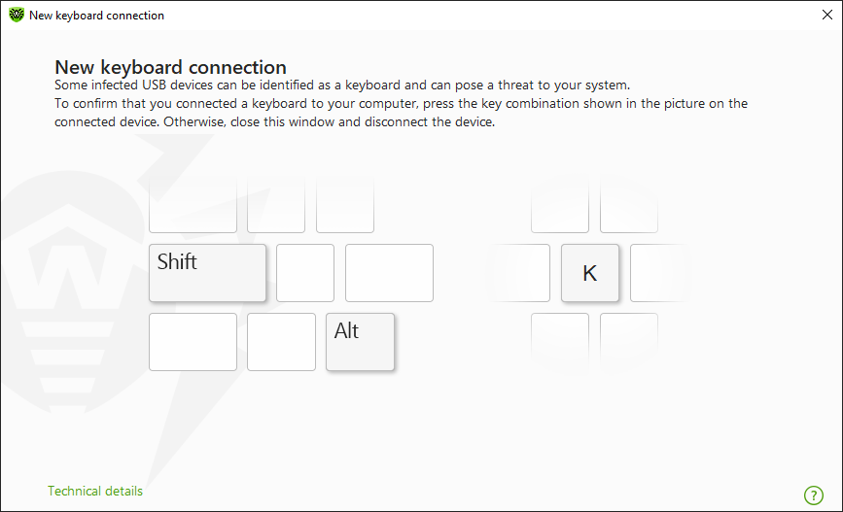Click the wide blank key directly below Shift
The image size is (843, 512).
pos(193,342)
